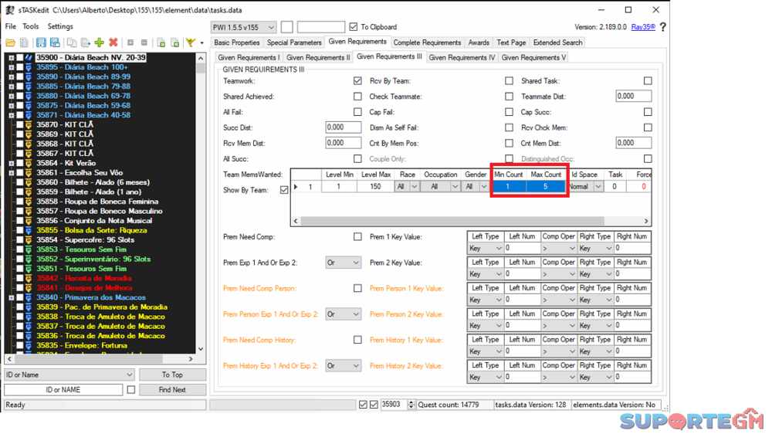This screenshot has width=772, height=434.
Task: Open the Tools menu
Action: [x=31, y=26]
